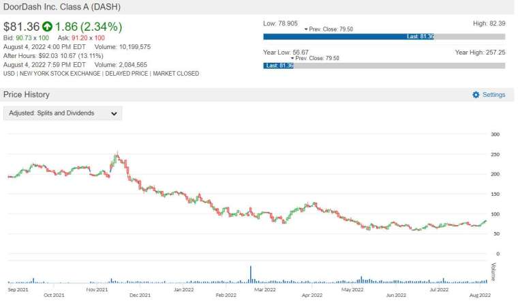
Task: Click the green up-arrow price change icon
Action: point(47,27)
